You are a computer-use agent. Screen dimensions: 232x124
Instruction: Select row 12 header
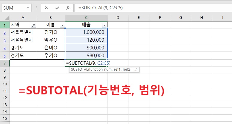coord(5,98)
